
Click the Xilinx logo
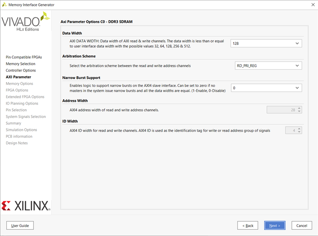[26, 206]
